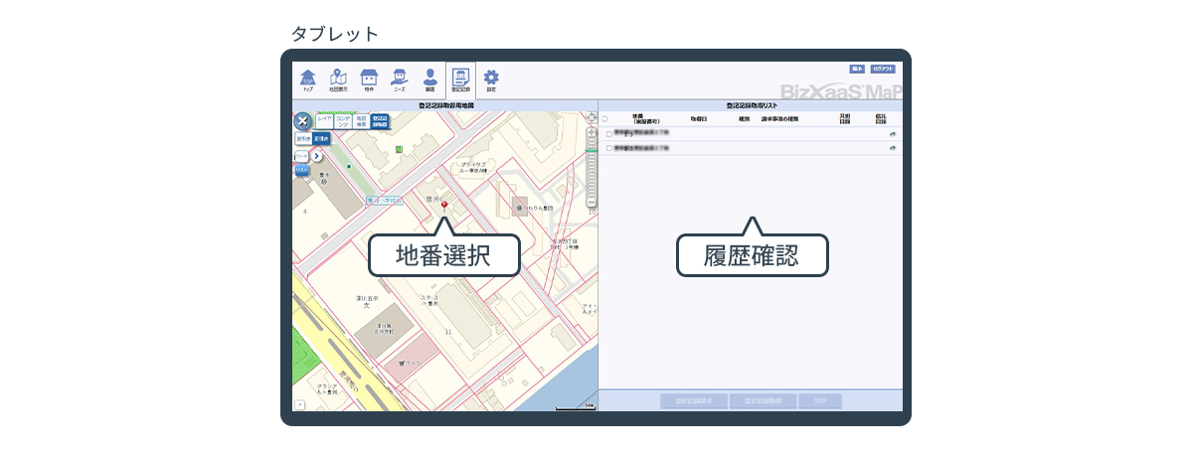Screen dimensions: 1193x454
Task: Zoom in with the plus button
Action: 593,132
